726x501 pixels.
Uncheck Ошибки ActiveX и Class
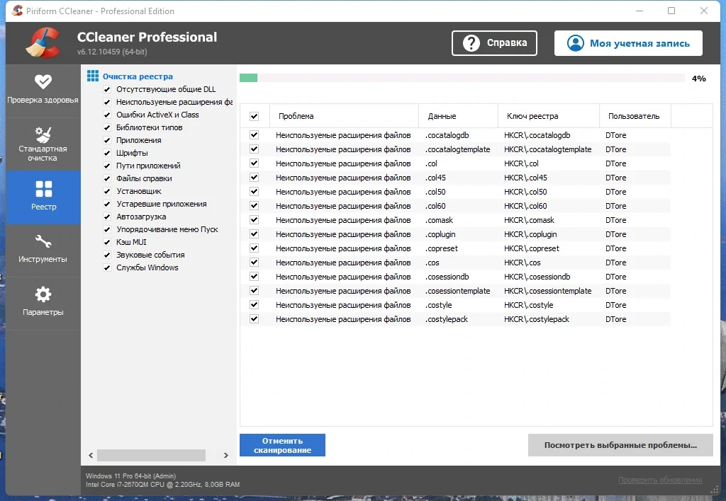pos(107,115)
